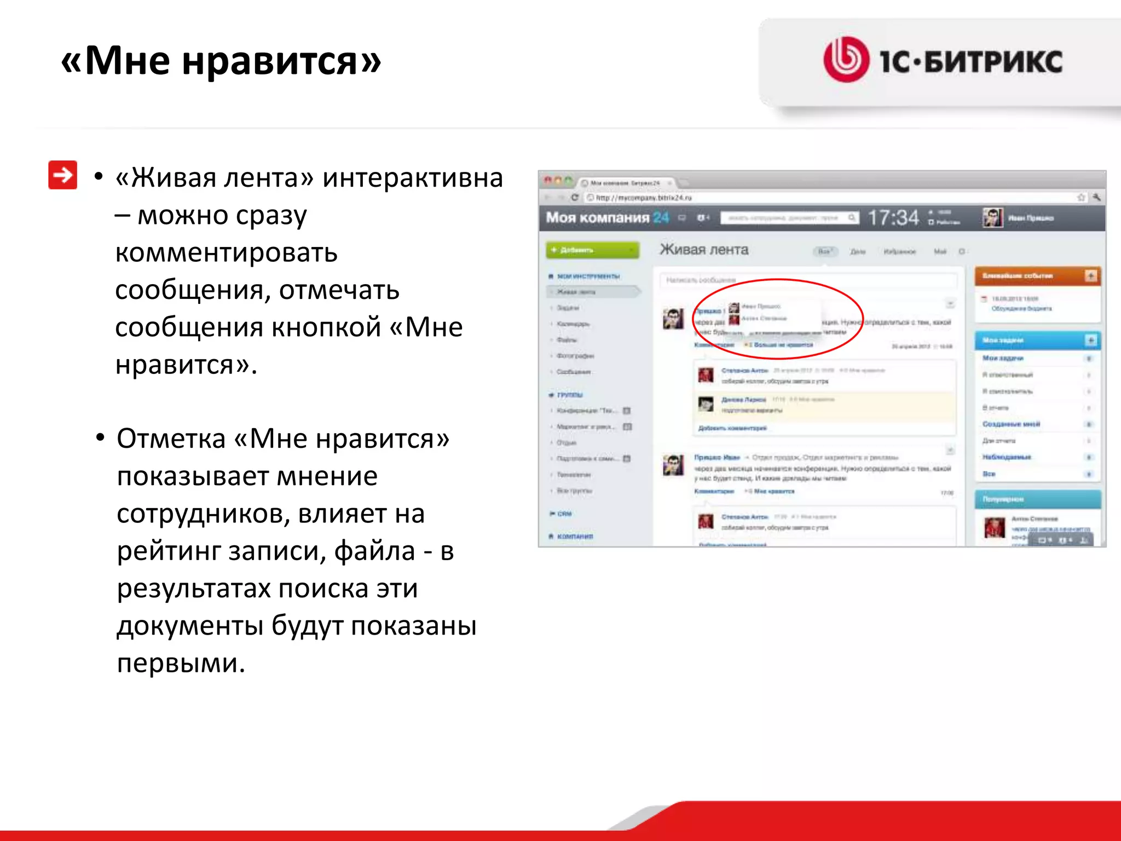Image resolution: width=1121 pixels, height=841 pixels.
Task: Click contacts icon in the bottom messenger bar
Action: (x=1084, y=540)
